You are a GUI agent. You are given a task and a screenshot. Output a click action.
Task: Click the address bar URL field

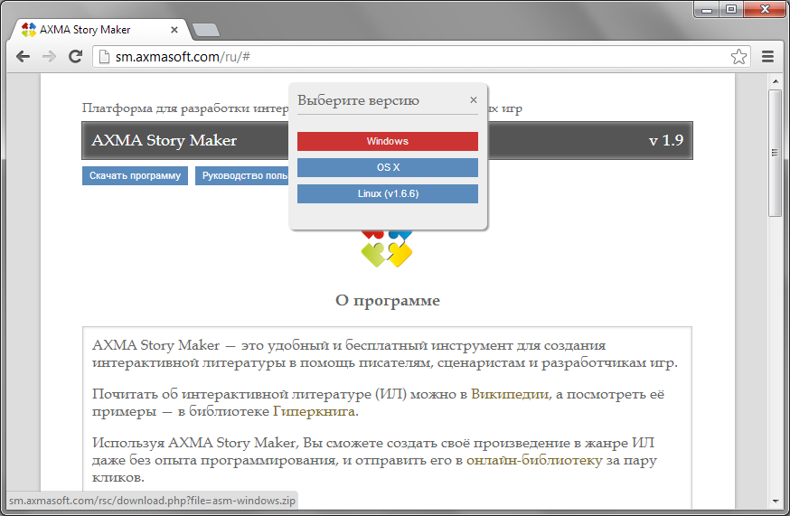(421, 56)
